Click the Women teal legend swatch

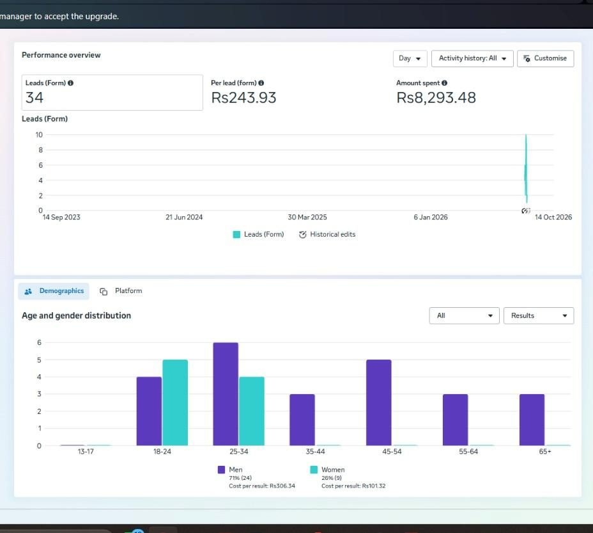(314, 470)
